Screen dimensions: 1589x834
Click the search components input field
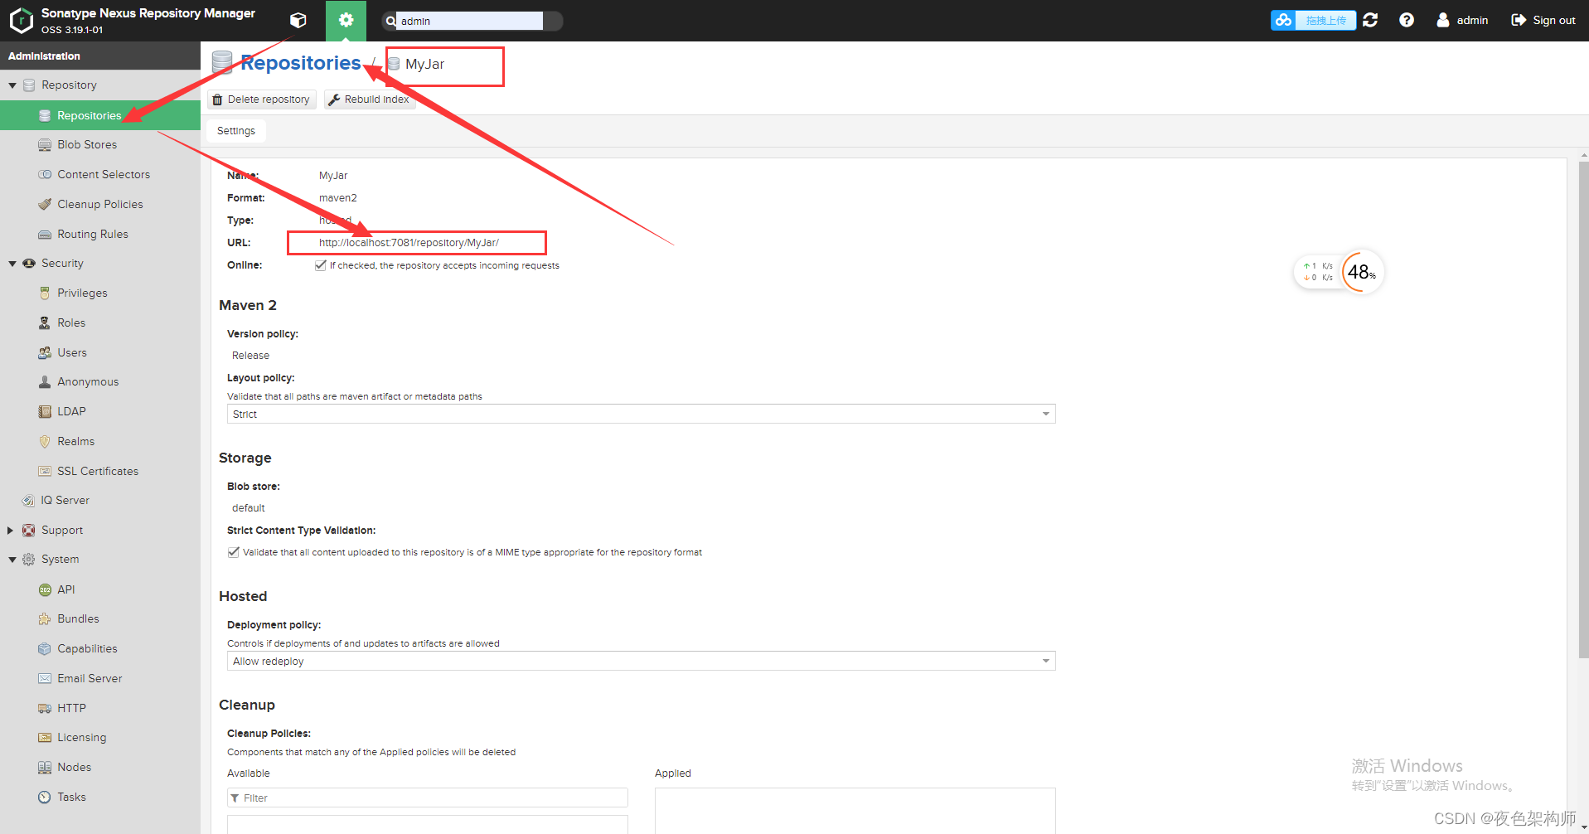470,21
